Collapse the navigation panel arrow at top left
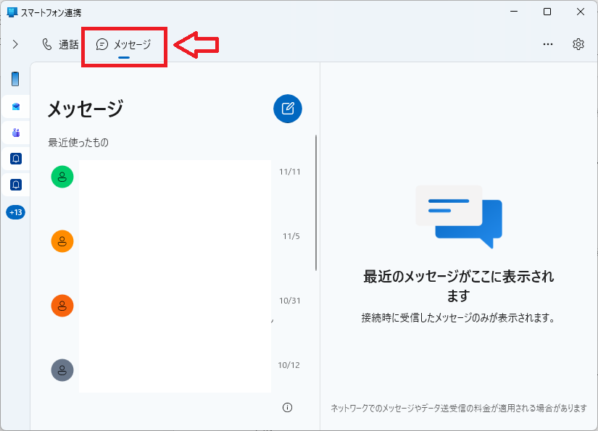The height and width of the screenshot is (431, 598). [15, 43]
